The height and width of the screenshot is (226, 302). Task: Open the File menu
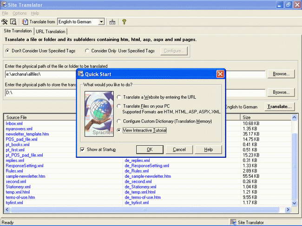(x=5, y=13)
